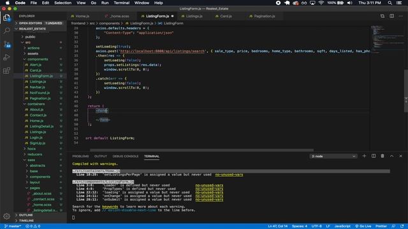408x229 pixels.
Task: Click the LF end-of-line setting
Action: 328,226
